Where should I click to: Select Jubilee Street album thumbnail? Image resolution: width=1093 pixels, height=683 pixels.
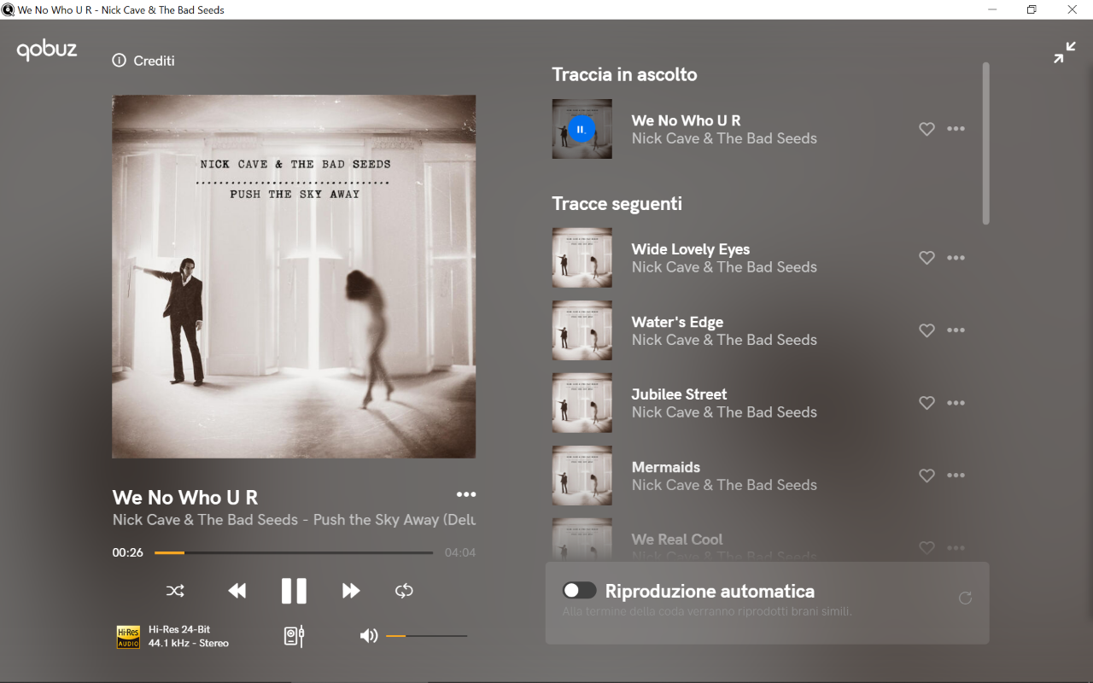point(582,403)
